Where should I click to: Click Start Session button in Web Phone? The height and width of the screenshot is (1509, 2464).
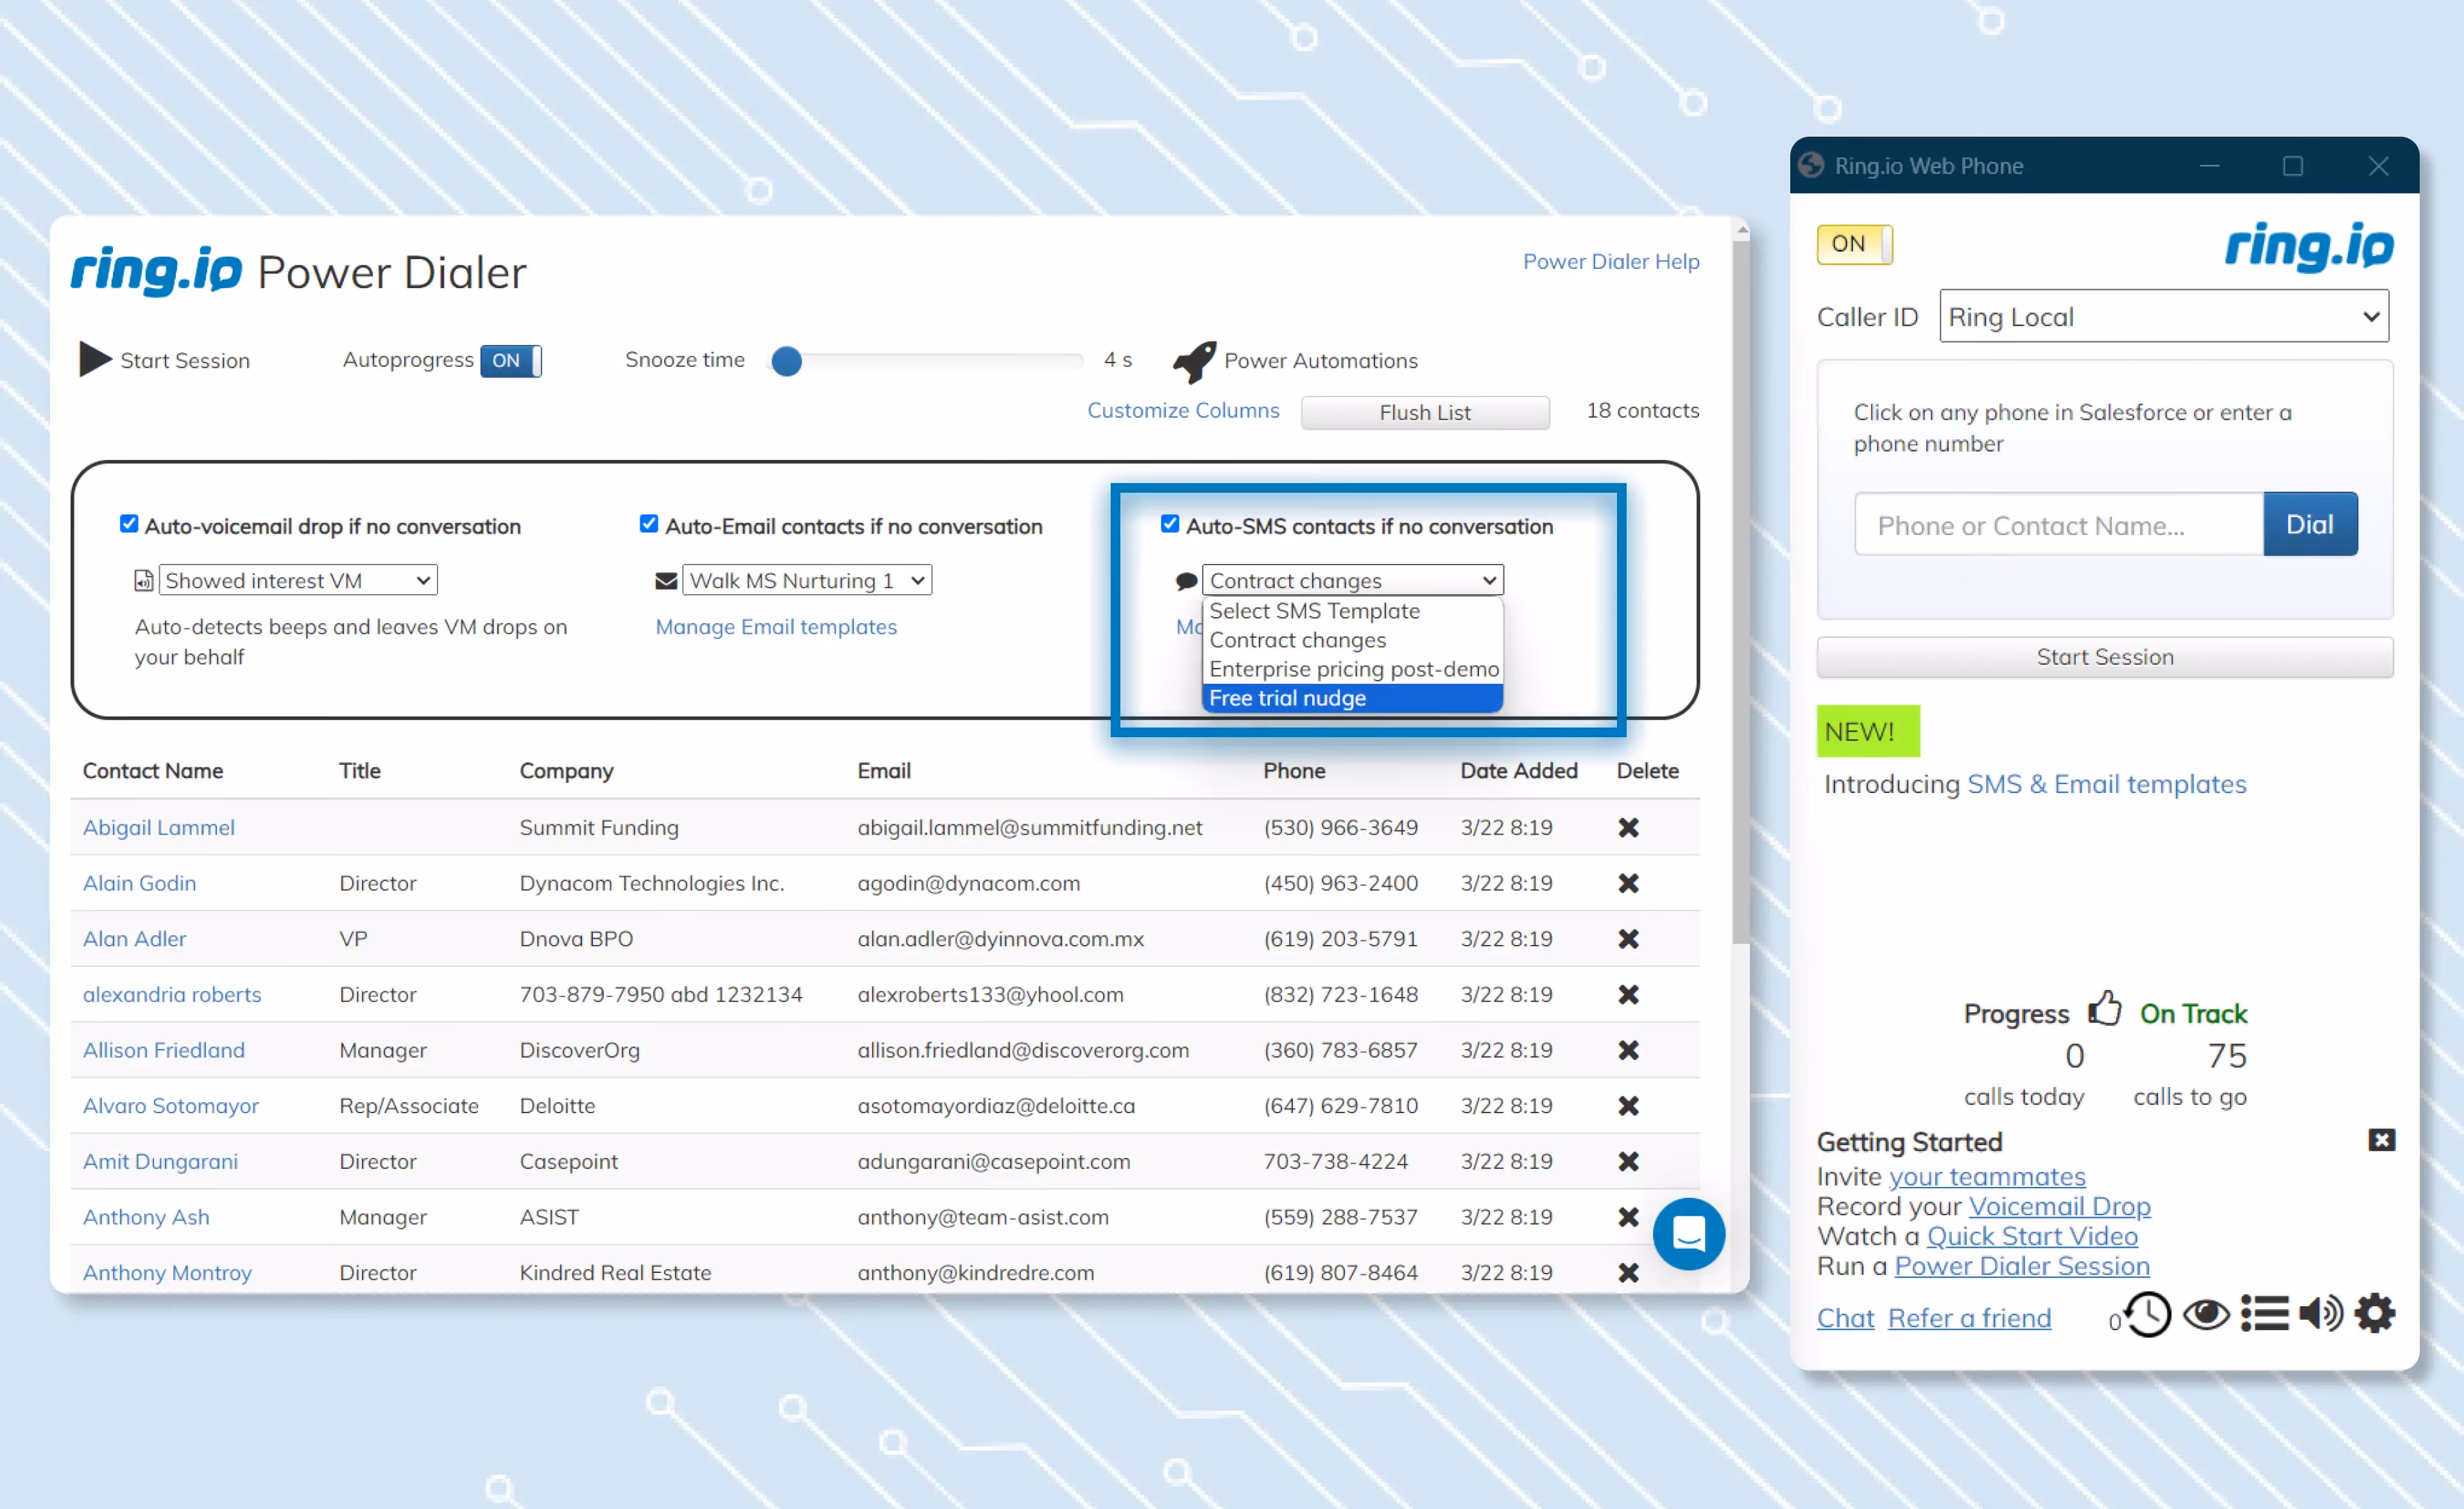[x=2104, y=658]
